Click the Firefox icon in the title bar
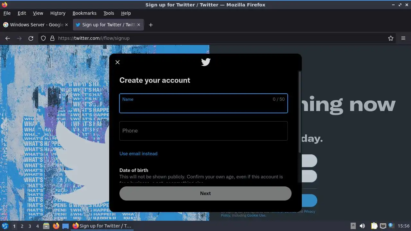Image resolution: width=411 pixels, height=231 pixels. pos(4,4)
